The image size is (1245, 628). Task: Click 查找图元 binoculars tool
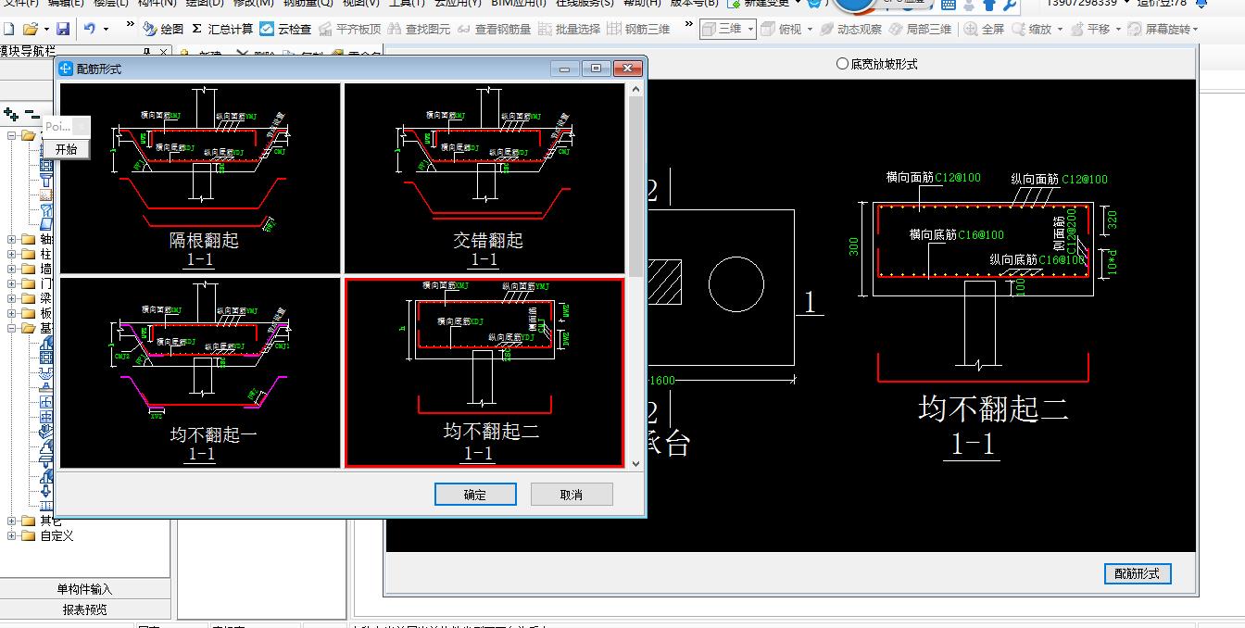point(419,29)
